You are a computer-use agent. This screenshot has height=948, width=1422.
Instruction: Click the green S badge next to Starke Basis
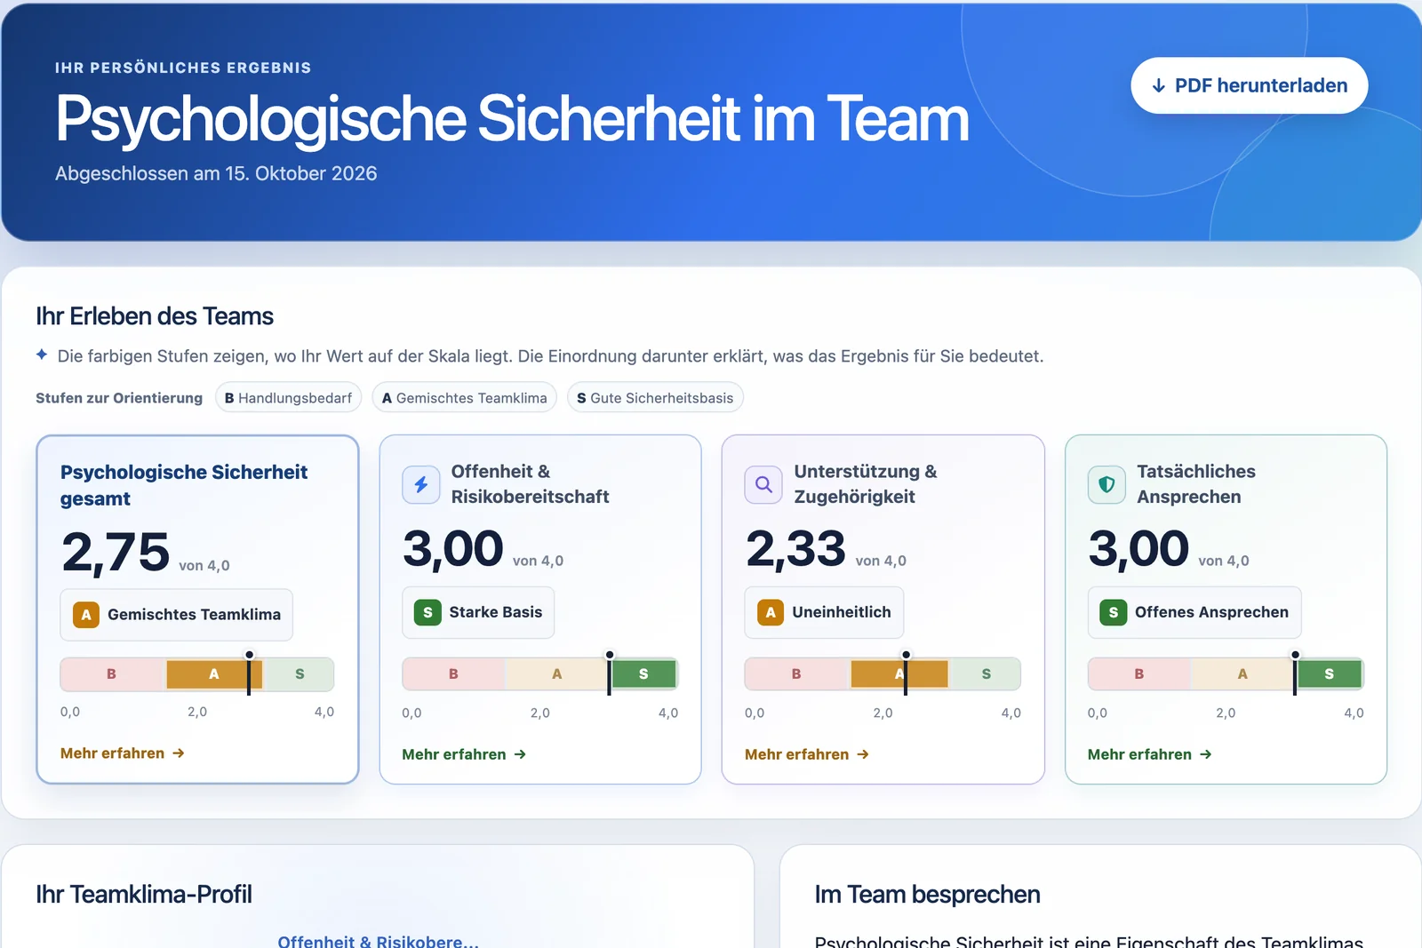(x=427, y=612)
